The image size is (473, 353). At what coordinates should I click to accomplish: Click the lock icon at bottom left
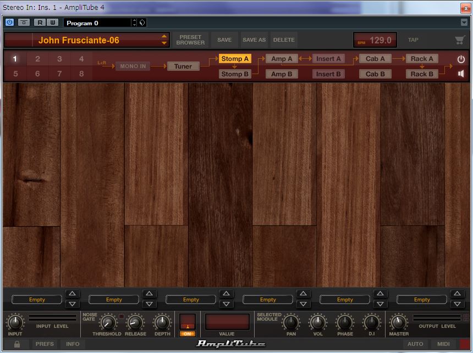[16, 344]
